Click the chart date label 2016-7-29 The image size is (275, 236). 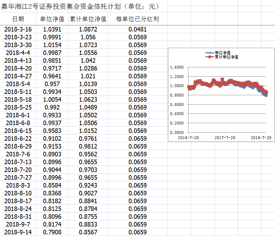(x=188, y=138)
